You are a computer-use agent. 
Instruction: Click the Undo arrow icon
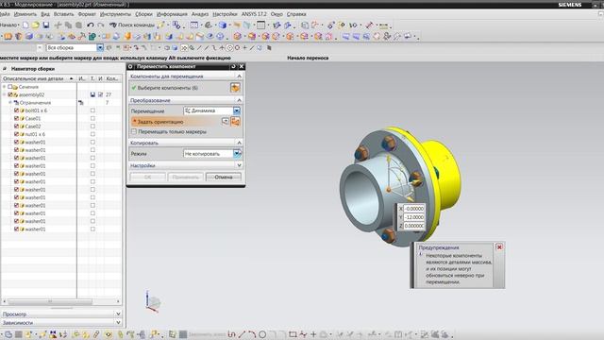click(91, 25)
